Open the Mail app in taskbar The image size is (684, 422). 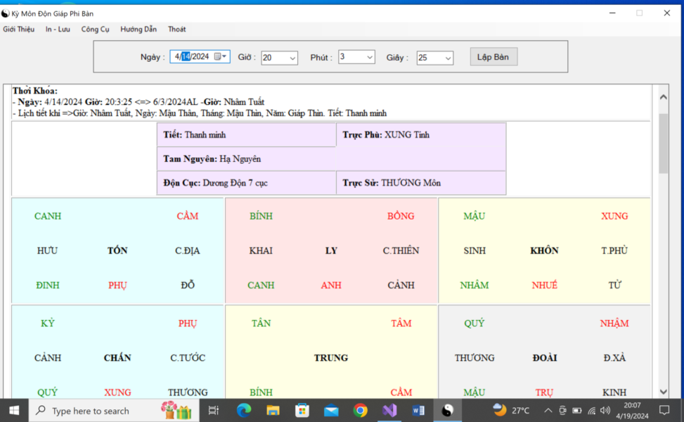coord(331,410)
